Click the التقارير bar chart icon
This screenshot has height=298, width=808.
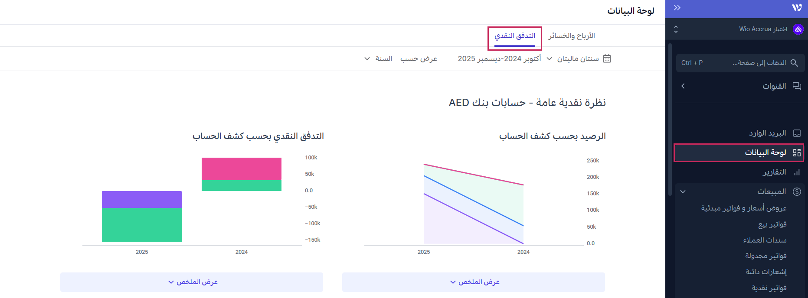pos(797,172)
